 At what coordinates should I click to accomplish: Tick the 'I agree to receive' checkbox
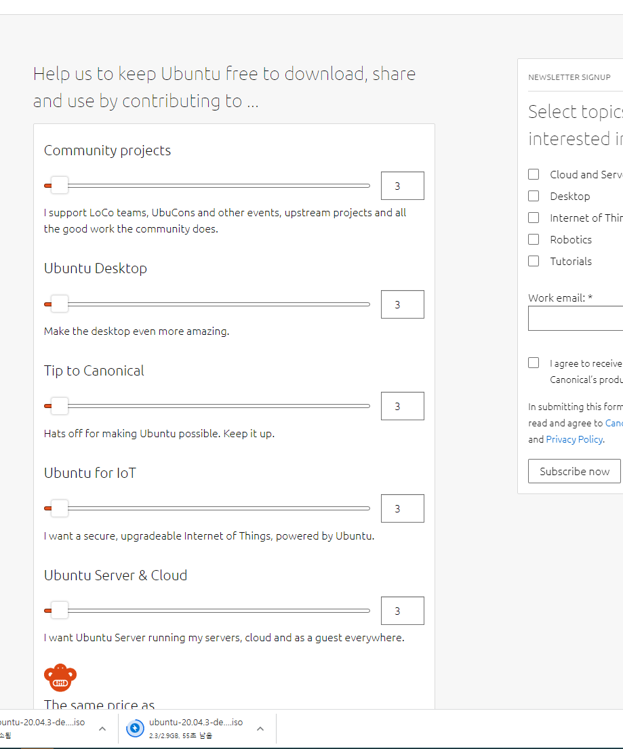[534, 363]
